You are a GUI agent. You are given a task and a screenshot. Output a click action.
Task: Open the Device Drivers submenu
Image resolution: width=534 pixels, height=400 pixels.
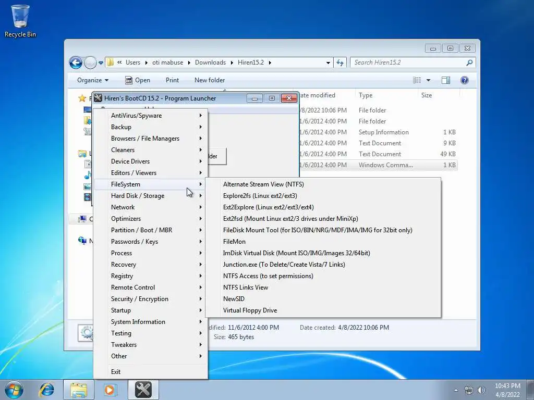[x=150, y=161]
